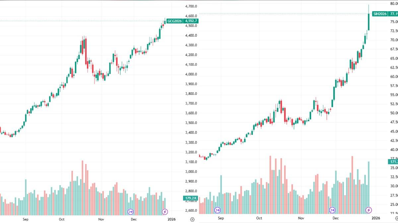Click 60.00 on the silver price scale
Image resolution: width=398 pixels, height=223 pixels.
tap(394, 77)
